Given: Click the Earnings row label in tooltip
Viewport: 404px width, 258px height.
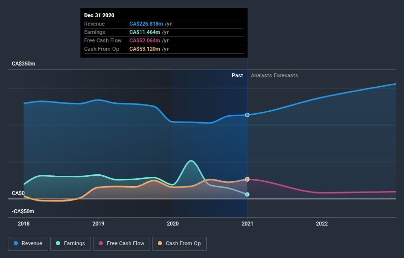Looking at the screenshot, I should (x=94, y=32).
